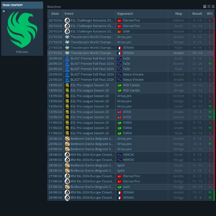Click the ESL Pro League icon in the FURIA 13 - 10 row
The image size is (216, 216).
coord(67,128)
